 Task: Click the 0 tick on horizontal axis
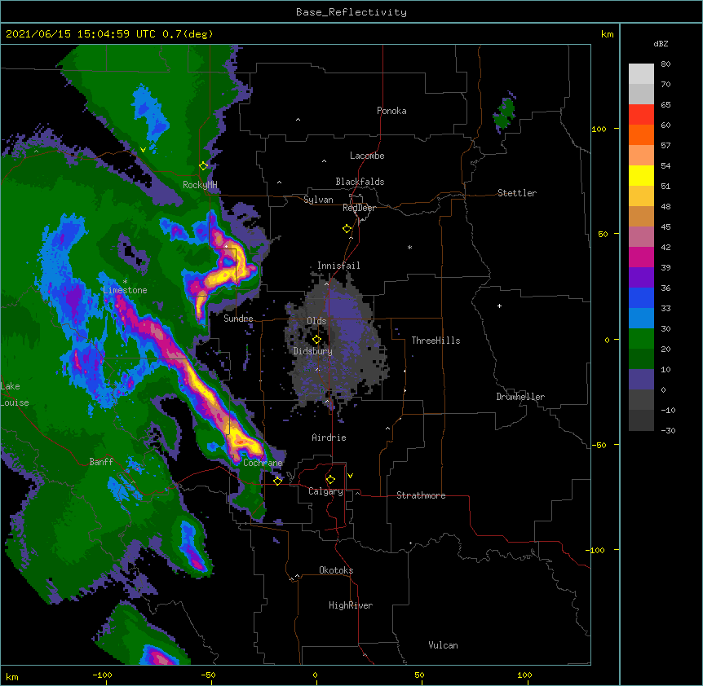(315, 675)
